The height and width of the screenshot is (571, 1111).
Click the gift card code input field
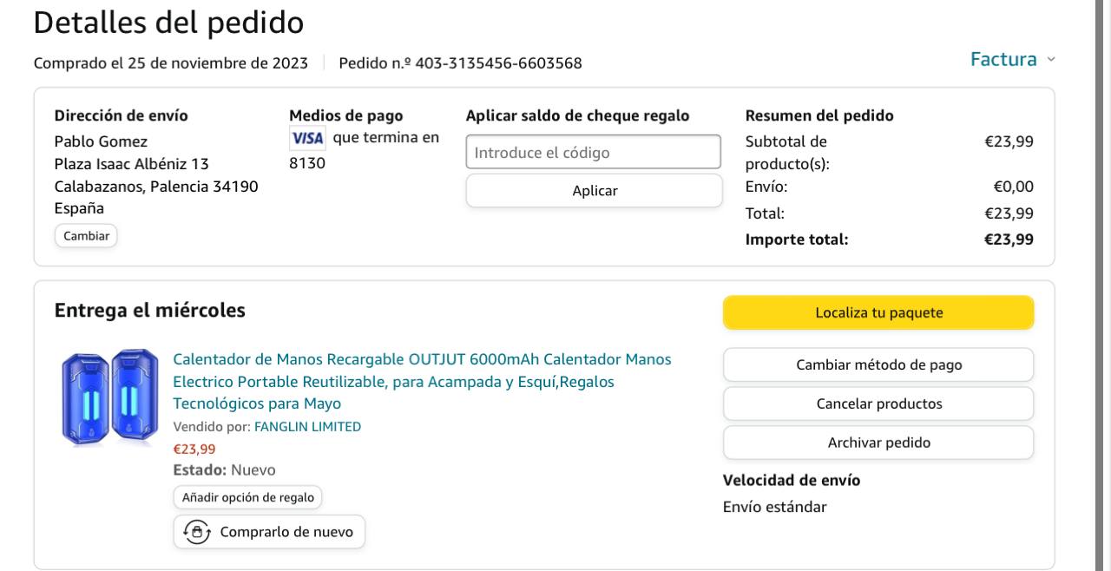(594, 153)
